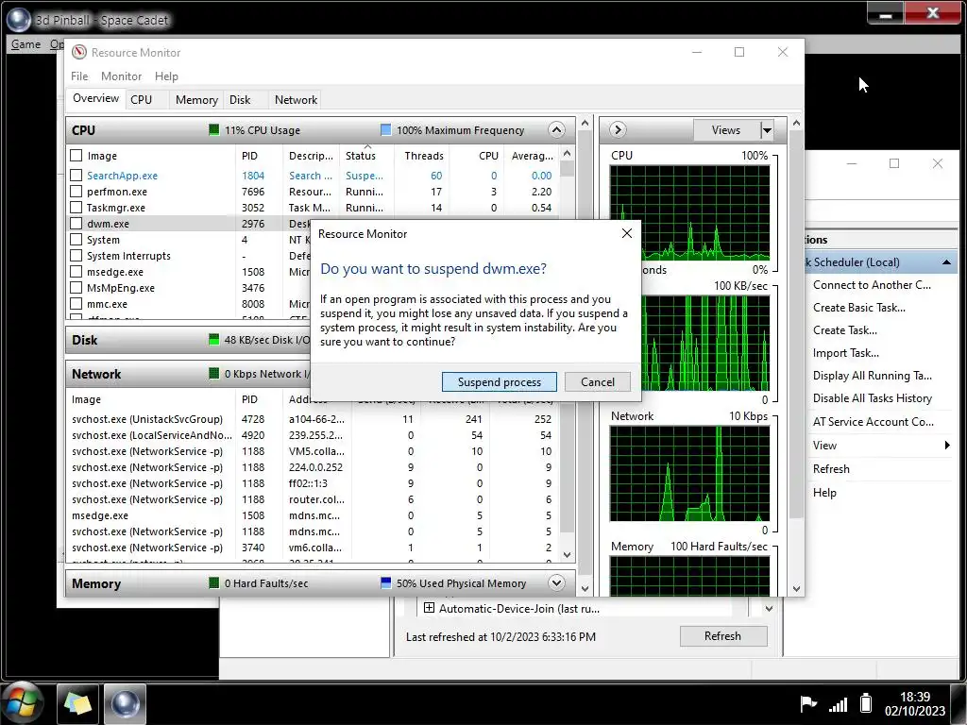Sort processes by the Threads column header
The width and height of the screenshot is (967, 725).
click(x=424, y=156)
